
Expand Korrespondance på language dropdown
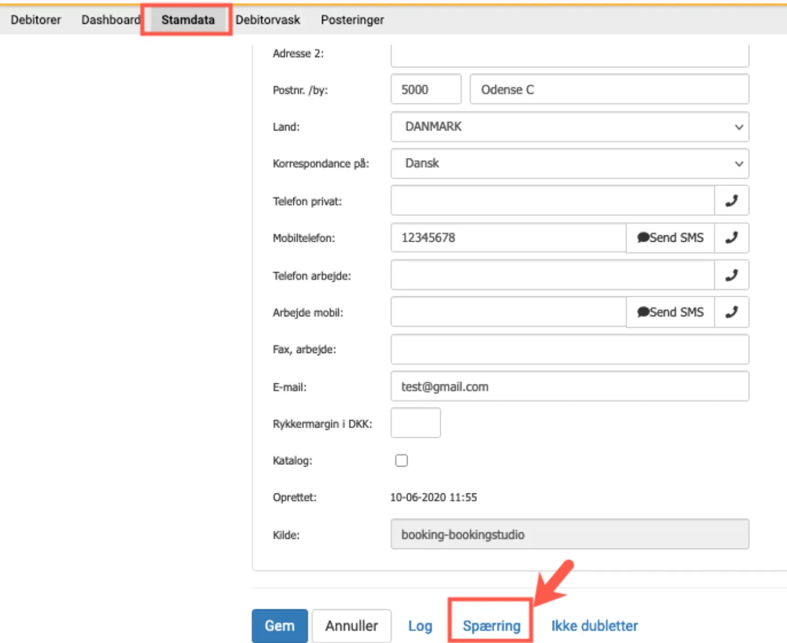569,164
